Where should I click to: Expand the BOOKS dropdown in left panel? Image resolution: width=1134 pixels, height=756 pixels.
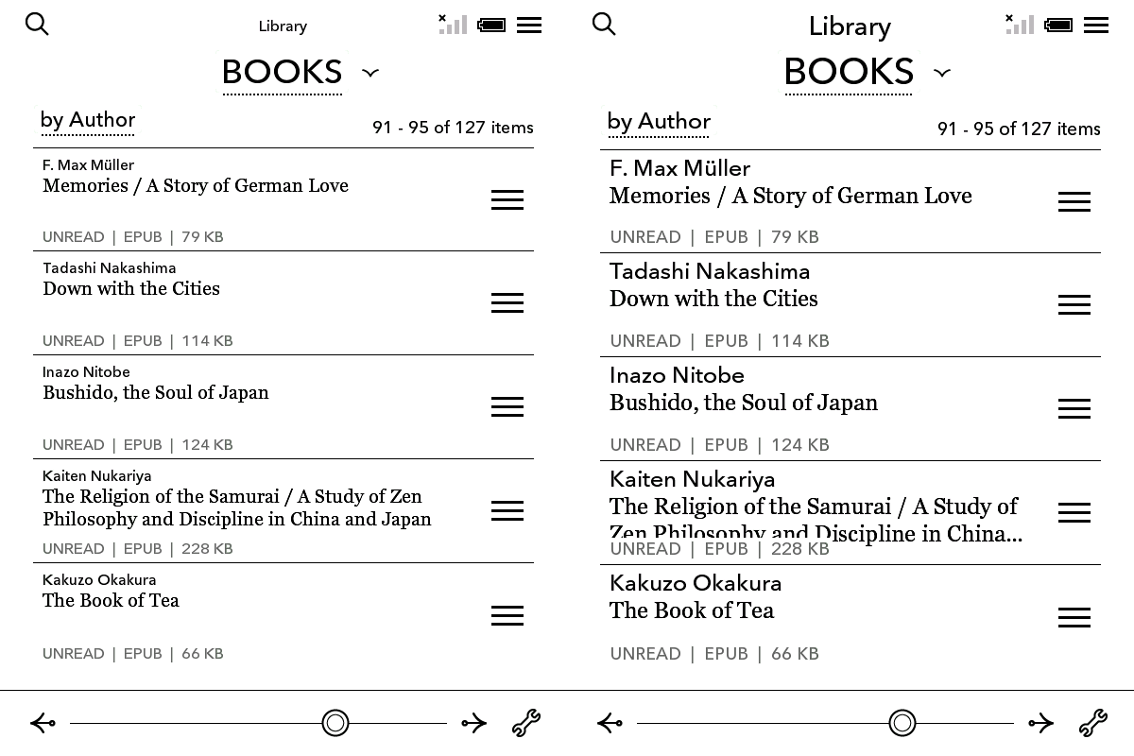click(x=370, y=73)
